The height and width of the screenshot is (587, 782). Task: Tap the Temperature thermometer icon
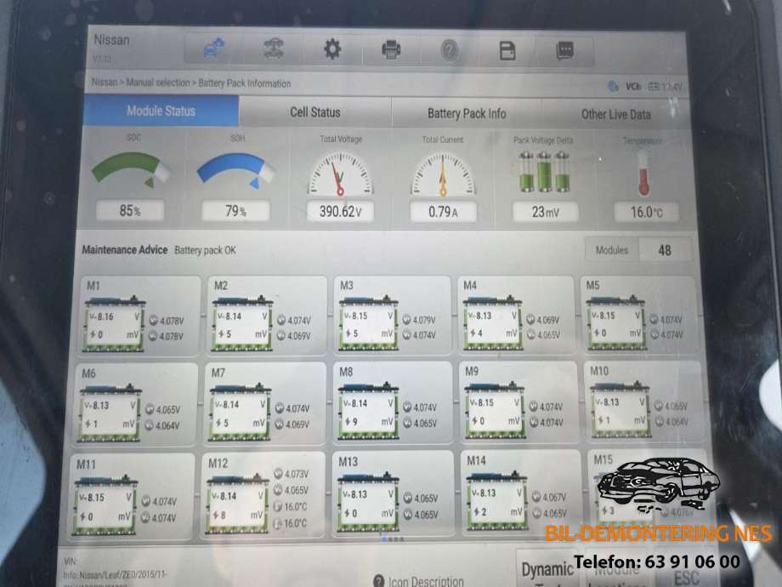(643, 174)
